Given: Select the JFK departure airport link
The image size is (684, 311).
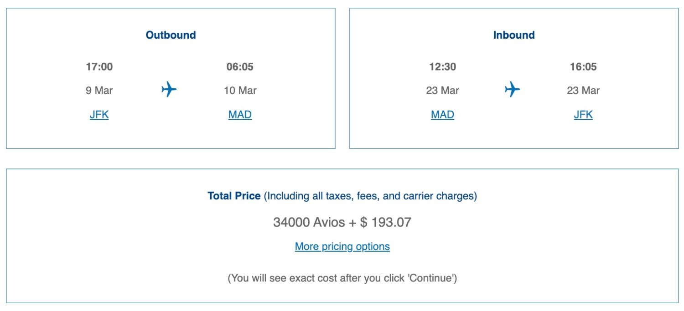Looking at the screenshot, I should click(98, 114).
